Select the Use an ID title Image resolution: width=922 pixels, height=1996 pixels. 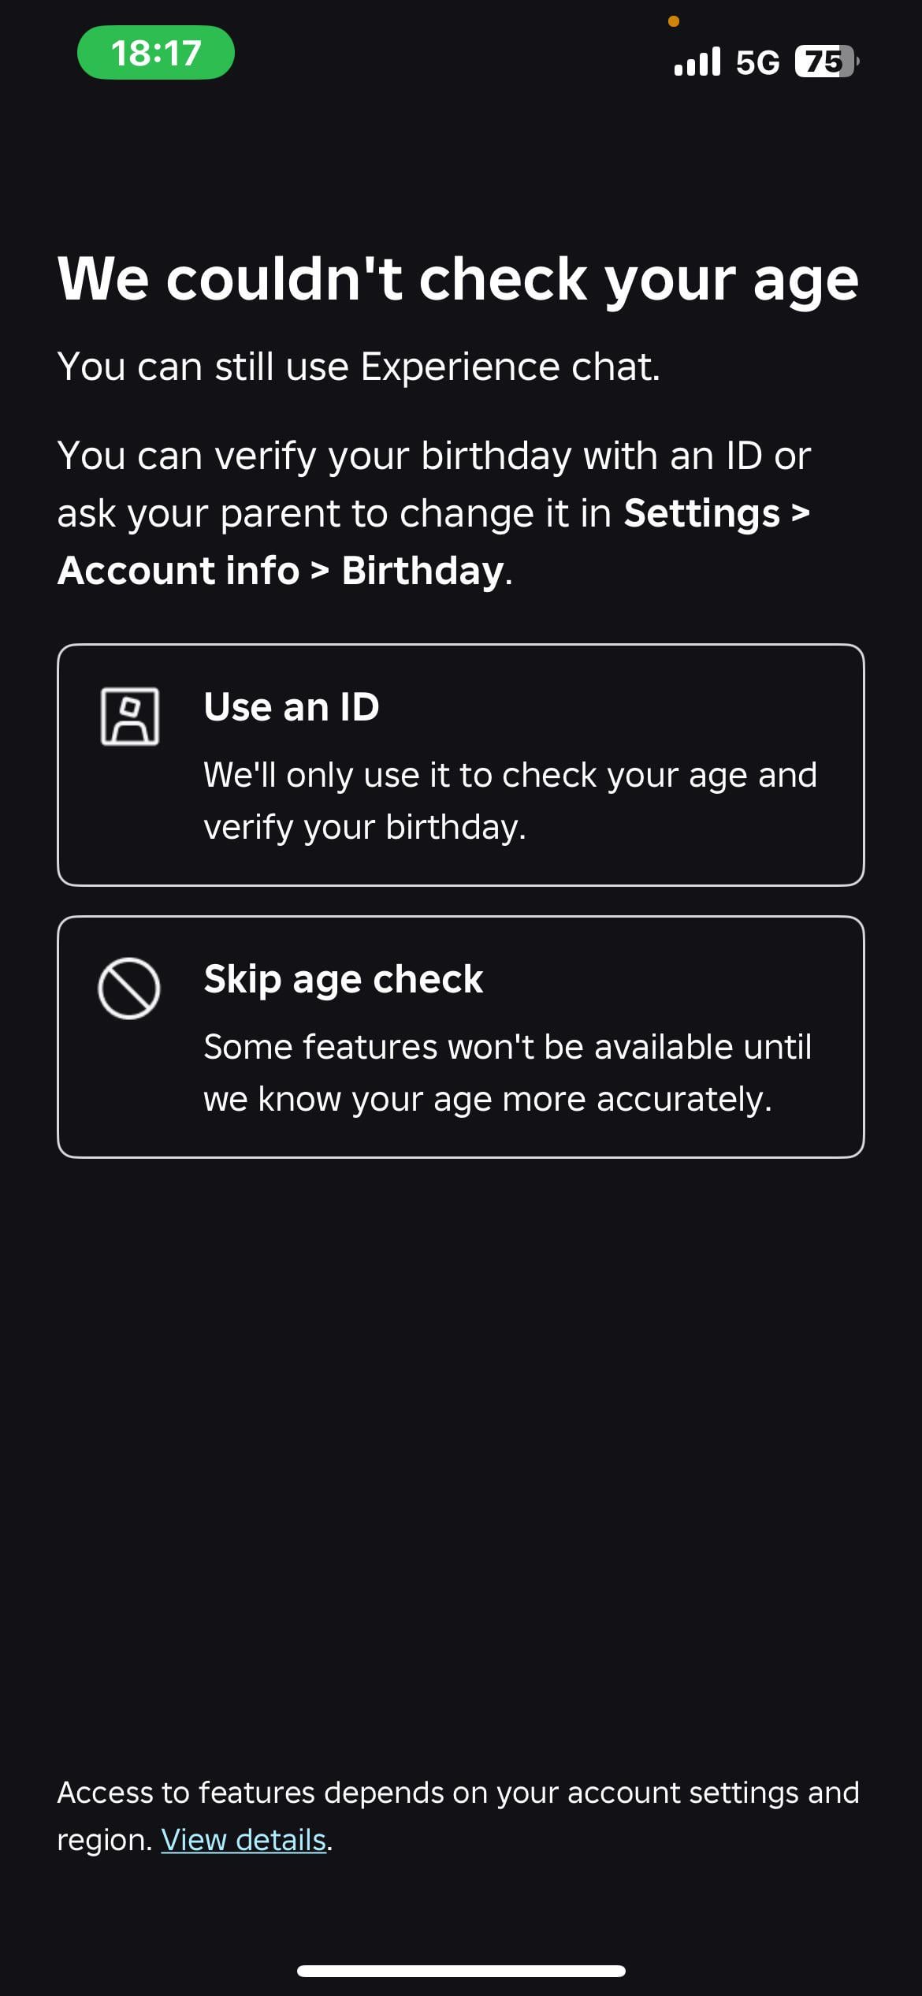coord(292,706)
